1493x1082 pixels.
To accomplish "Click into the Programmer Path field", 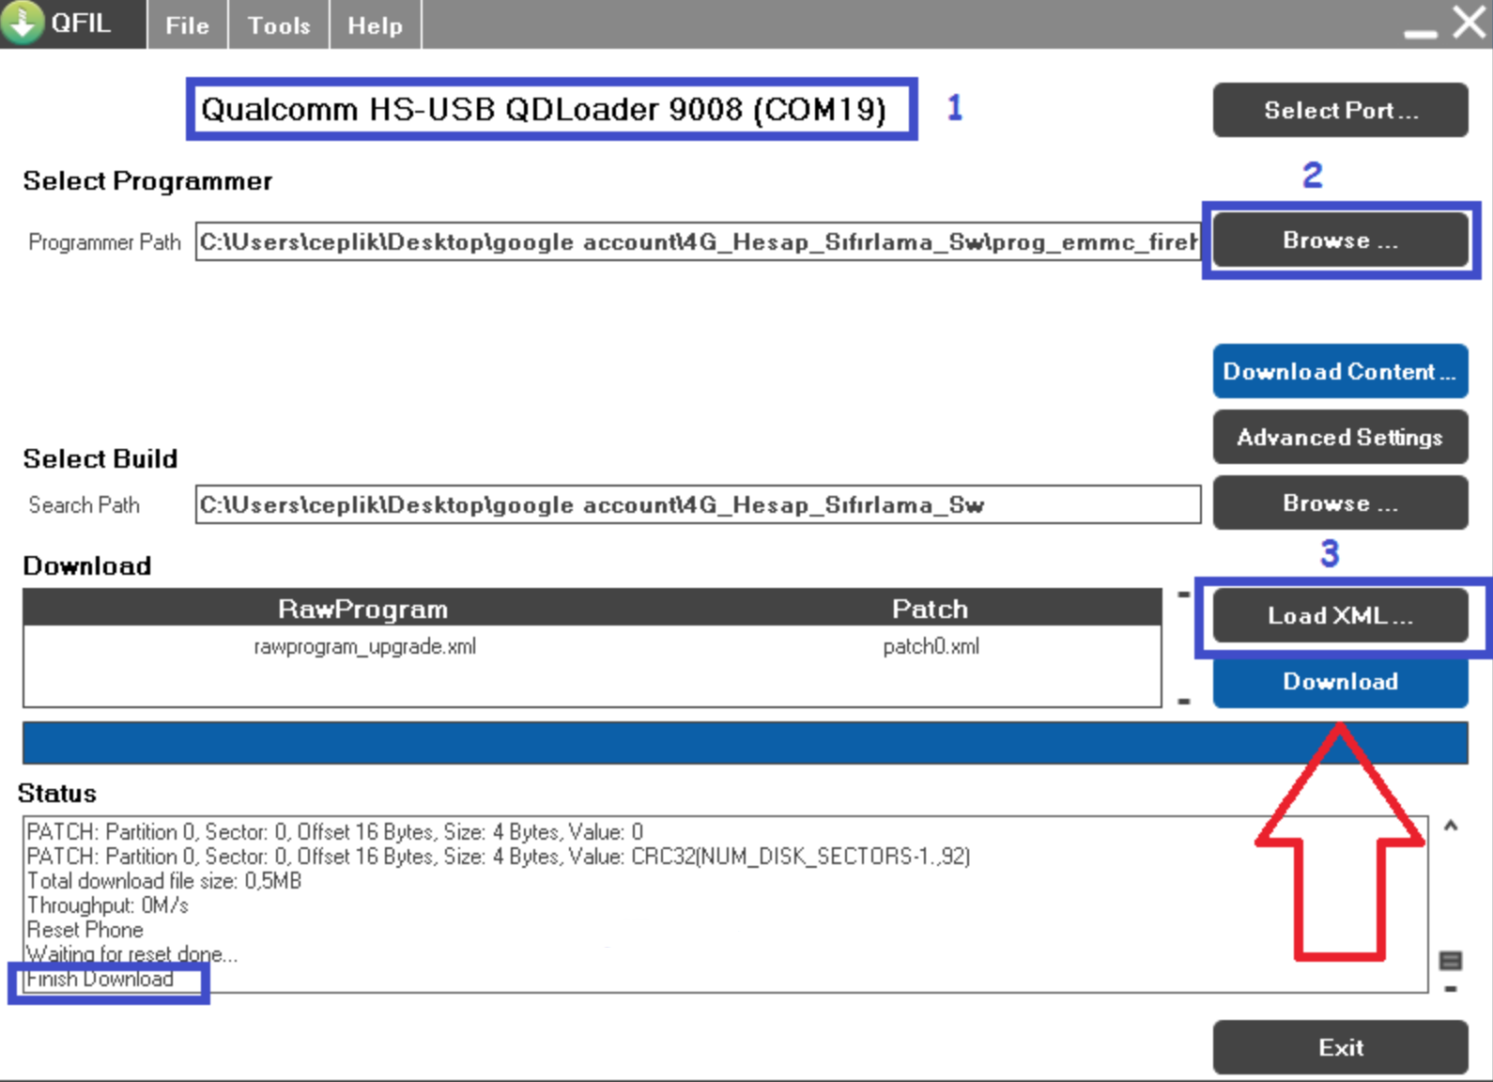I will (697, 241).
